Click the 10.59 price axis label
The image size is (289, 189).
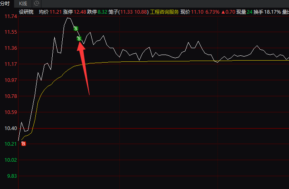[11, 112]
